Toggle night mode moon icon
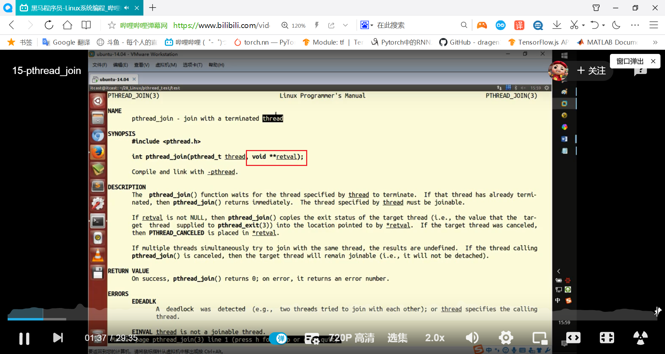The width and height of the screenshot is (665, 354). click(x=616, y=25)
